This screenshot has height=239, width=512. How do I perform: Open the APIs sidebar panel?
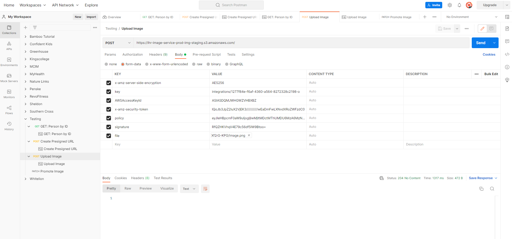tap(9, 46)
